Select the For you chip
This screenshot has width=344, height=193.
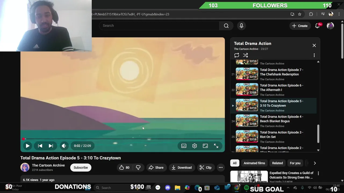[295, 163]
